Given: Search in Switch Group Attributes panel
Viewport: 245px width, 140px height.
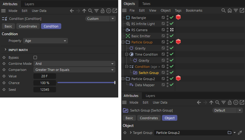Looking at the screenshot, I should (217, 102).
